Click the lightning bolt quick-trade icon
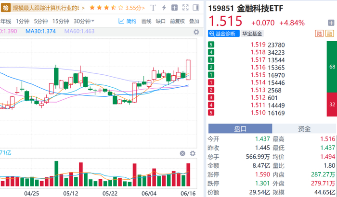 (164, 8)
